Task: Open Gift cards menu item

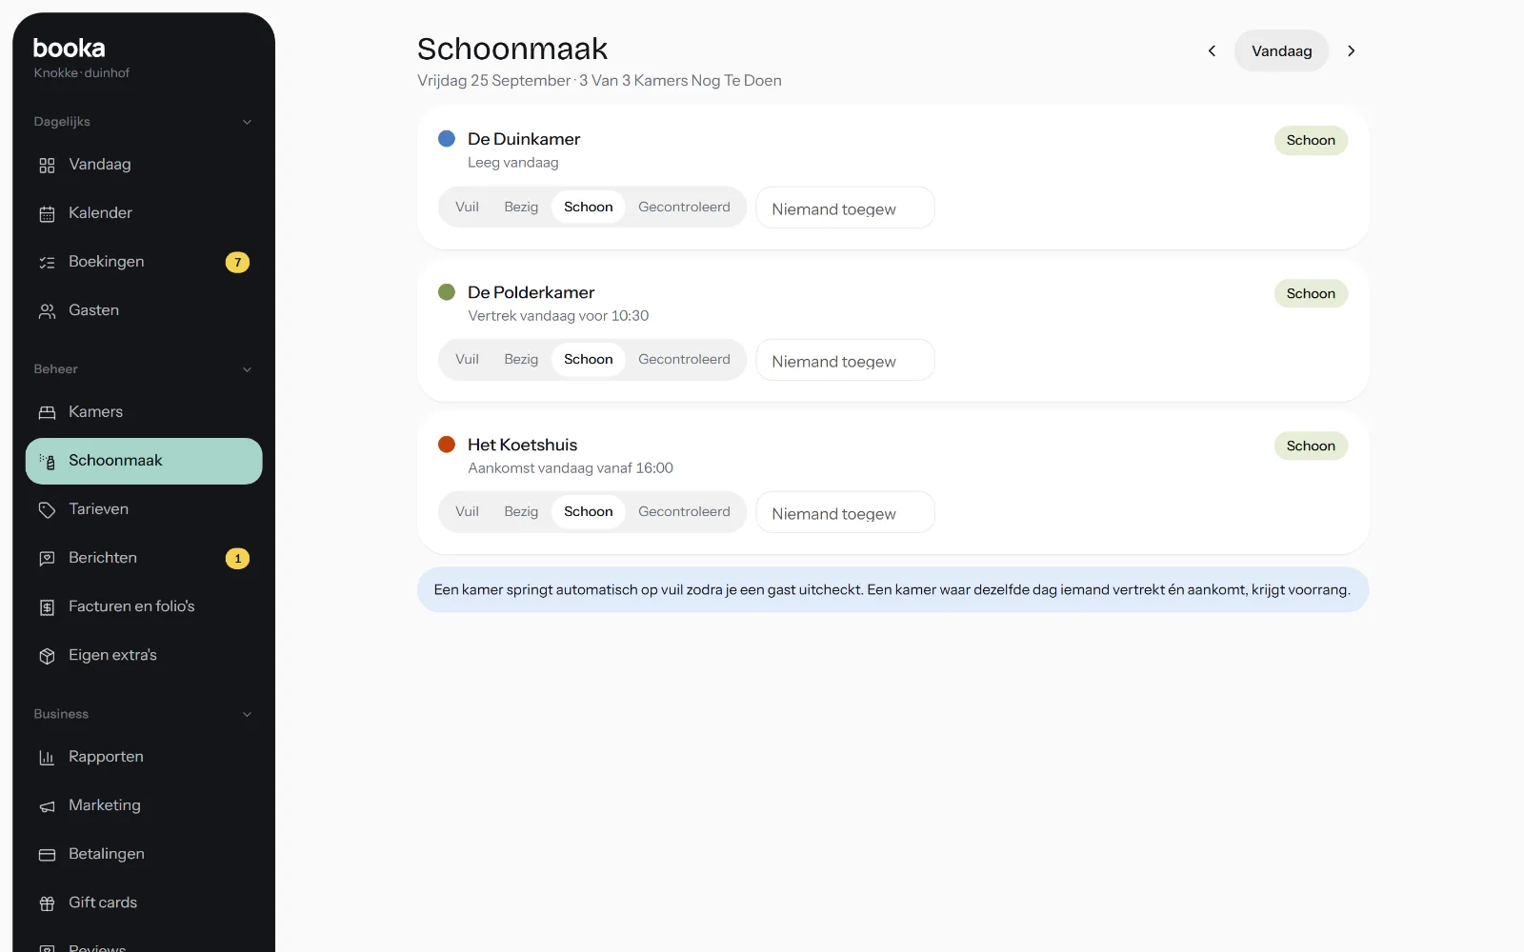Action: tap(144, 902)
